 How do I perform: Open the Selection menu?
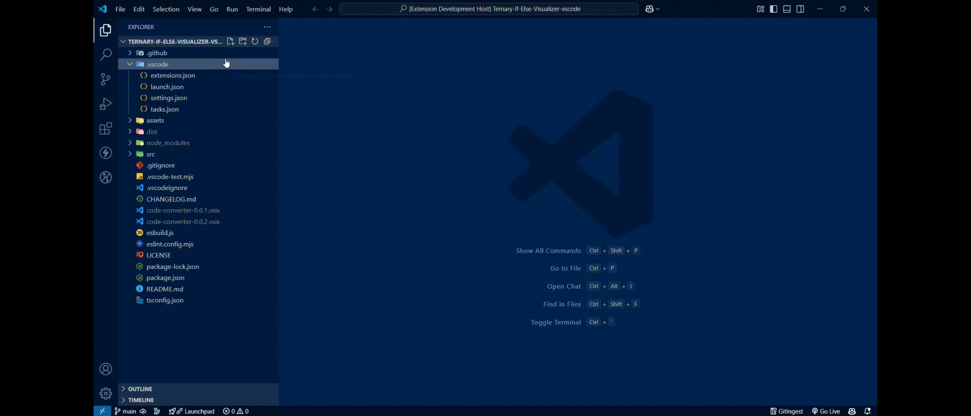click(166, 9)
